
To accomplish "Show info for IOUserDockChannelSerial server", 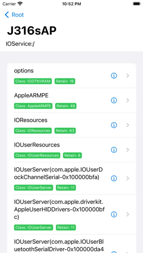I will coord(114,178).
